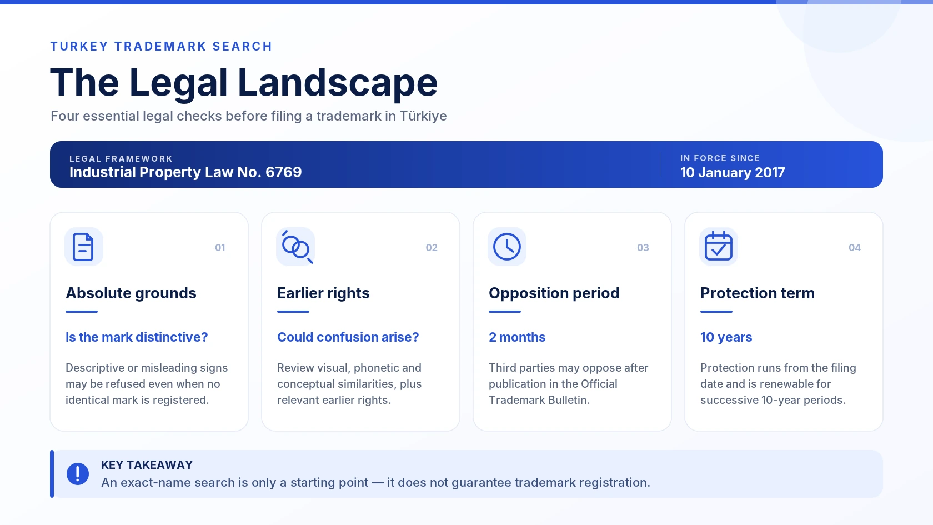Click the magnifier icon on Earlier rights card
The width and height of the screenshot is (933, 525).
coord(295,247)
